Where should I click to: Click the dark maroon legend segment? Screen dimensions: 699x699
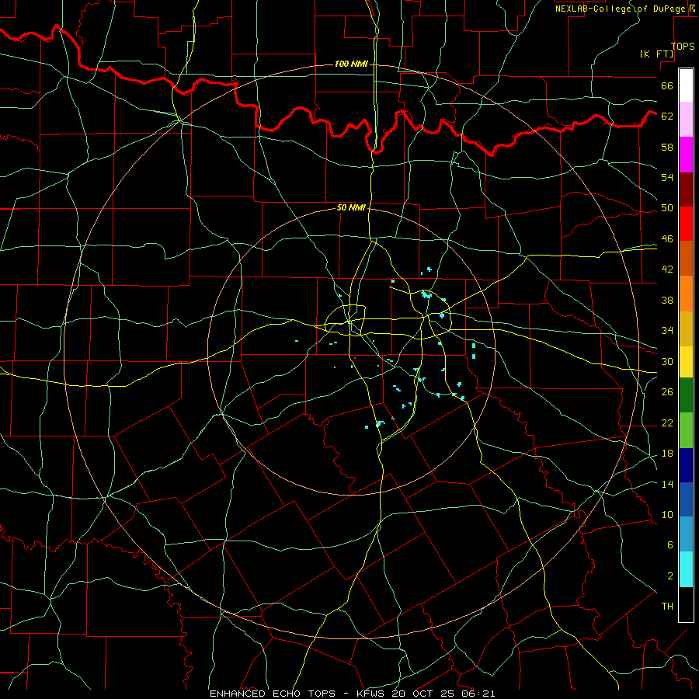(686, 189)
